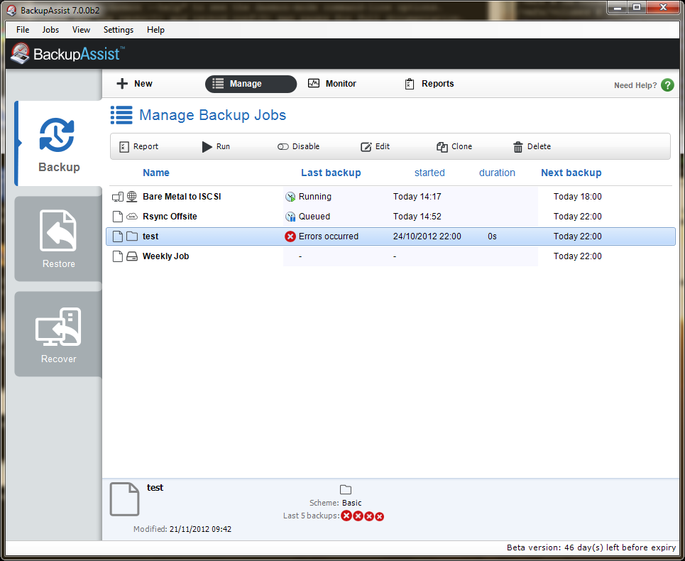This screenshot has width=685, height=561.
Task: Click the Errors occurred status text
Action: pyautogui.click(x=329, y=236)
